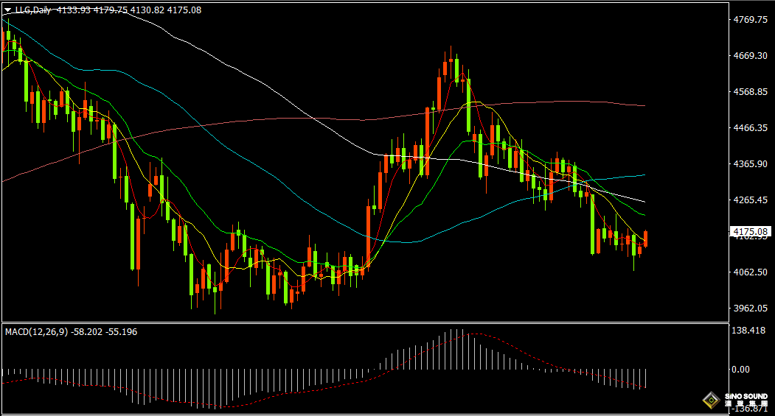
Task: Click the 138.418 MACD scale label
Action: (x=748, y=331)
